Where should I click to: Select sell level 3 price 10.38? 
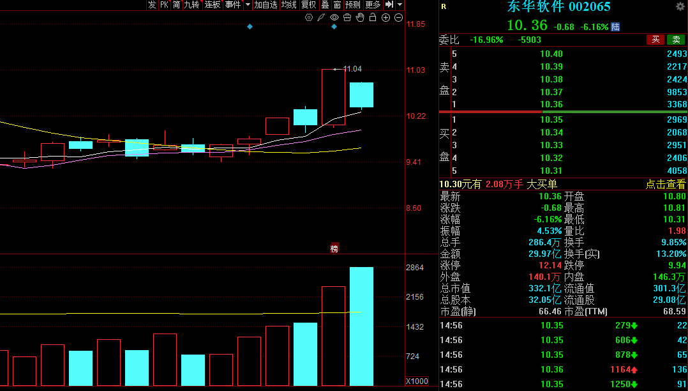coord(551,79)
